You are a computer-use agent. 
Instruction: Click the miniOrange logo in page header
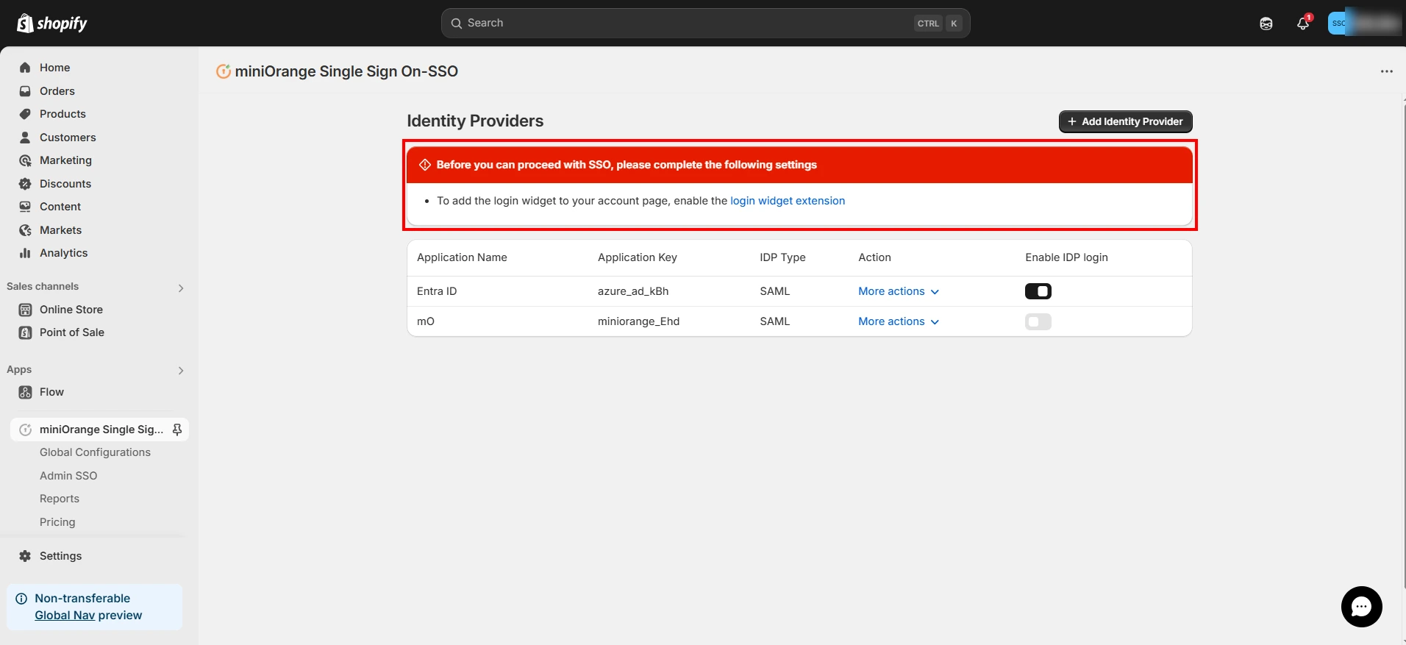(223, 71)
